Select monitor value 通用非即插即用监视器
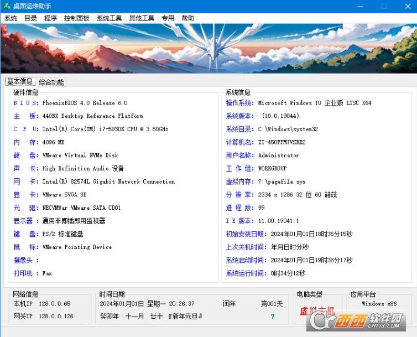The height and width of the screenshot is (337, 417). tap(74, 221)
